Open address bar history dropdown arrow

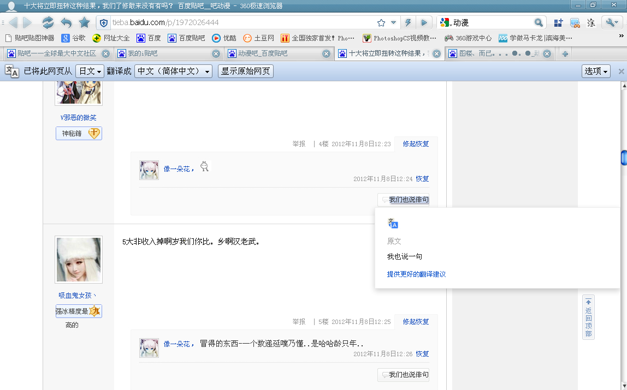[393, 23]
